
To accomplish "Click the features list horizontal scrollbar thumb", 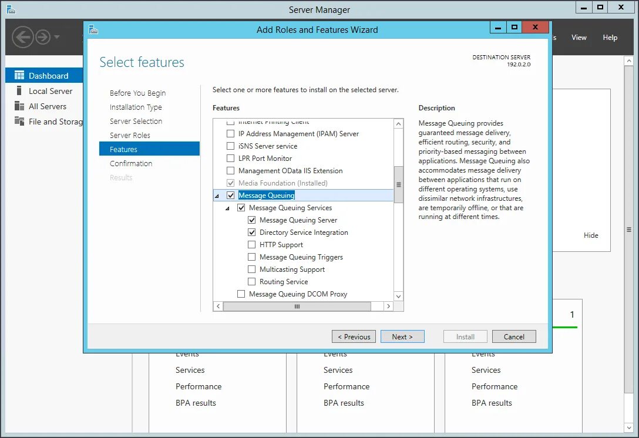I will click(x=297, y=306).
